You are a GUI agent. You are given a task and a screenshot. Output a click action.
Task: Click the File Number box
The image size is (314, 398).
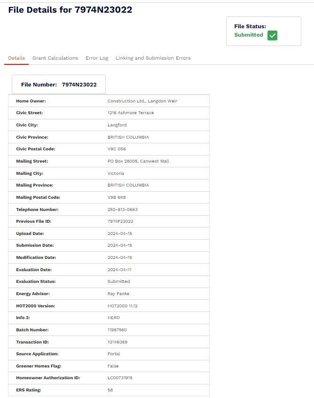tap(59, 85)
